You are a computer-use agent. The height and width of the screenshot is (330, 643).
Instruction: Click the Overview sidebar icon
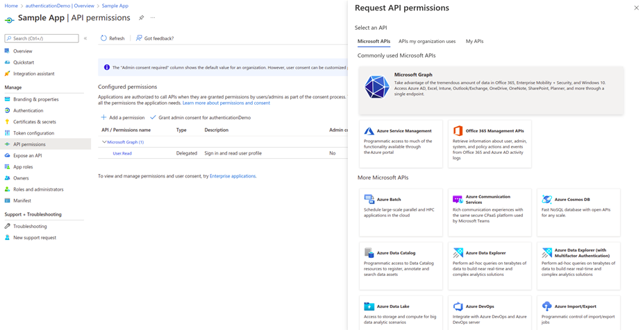coord(7,51)
